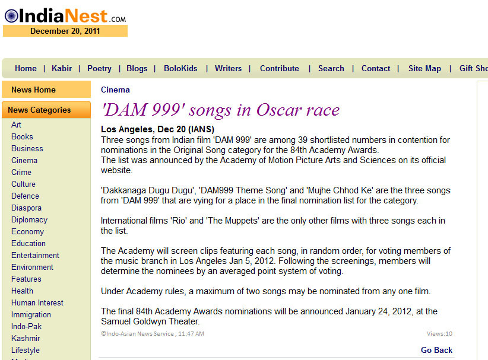Image resolution: width=488 pixels, height=360 pixels.
Task: Open the Home menu item
Action: coord(26,68)
